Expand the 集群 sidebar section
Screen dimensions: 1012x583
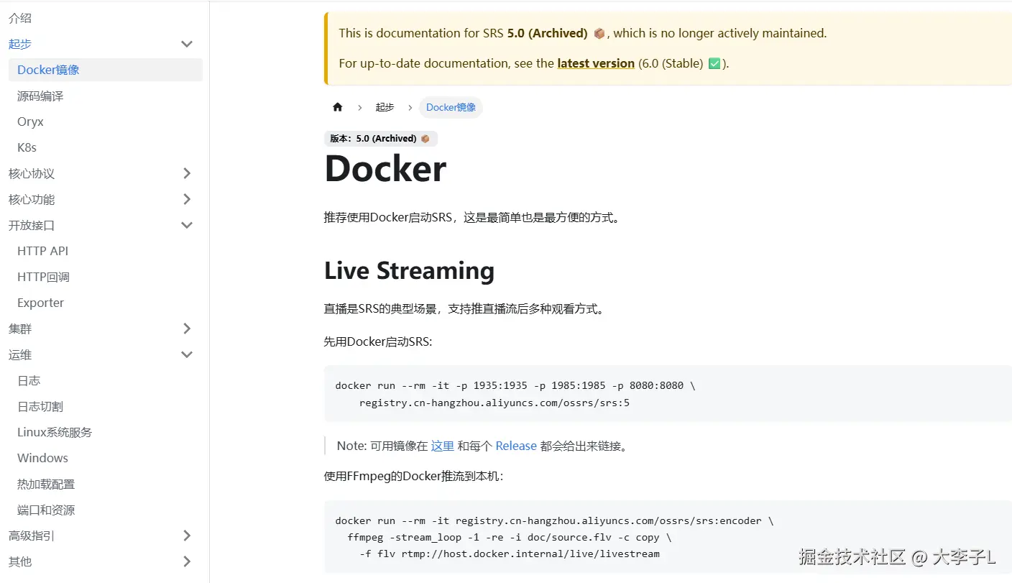[x=187, y=329]
